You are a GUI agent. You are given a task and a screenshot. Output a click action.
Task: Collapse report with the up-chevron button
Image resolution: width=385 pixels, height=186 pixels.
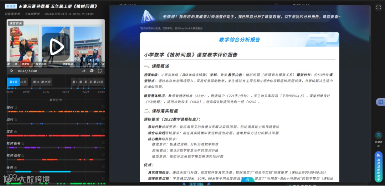point(248,180)
